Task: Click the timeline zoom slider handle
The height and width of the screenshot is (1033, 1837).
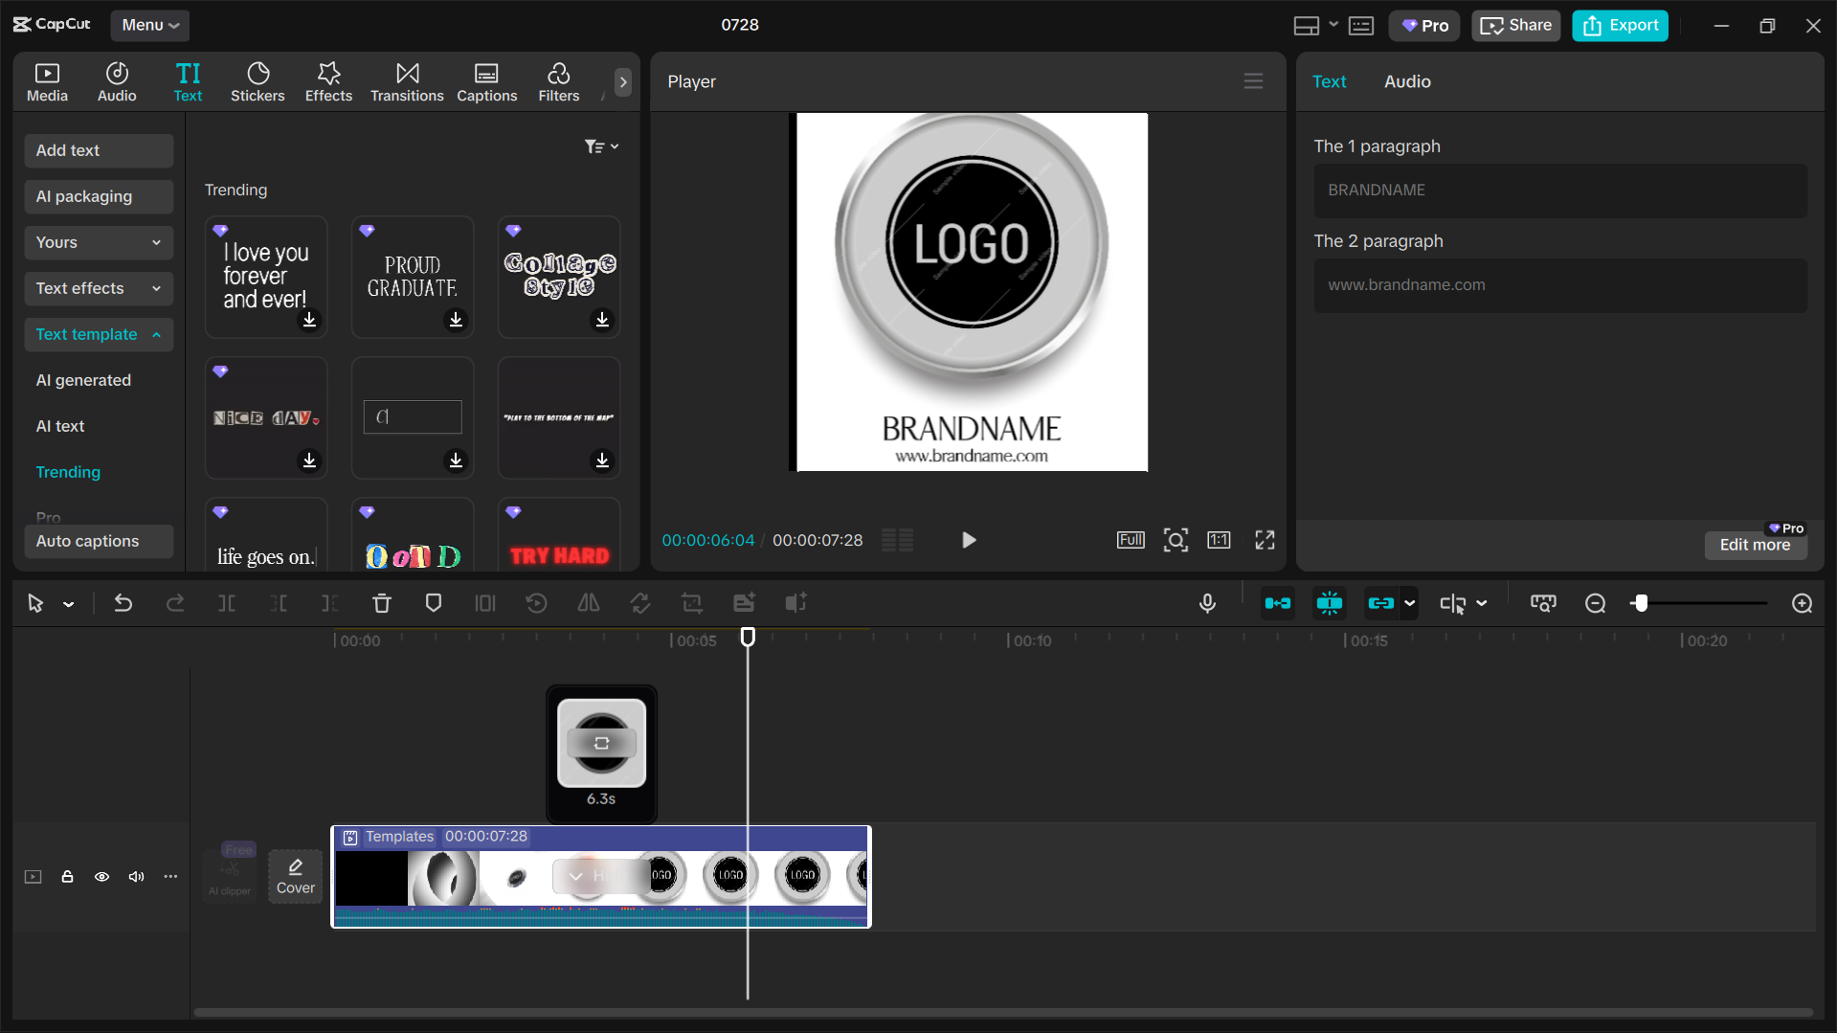Action: coord(1641,603)
